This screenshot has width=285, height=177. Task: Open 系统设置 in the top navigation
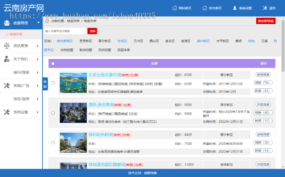[245, 8]
